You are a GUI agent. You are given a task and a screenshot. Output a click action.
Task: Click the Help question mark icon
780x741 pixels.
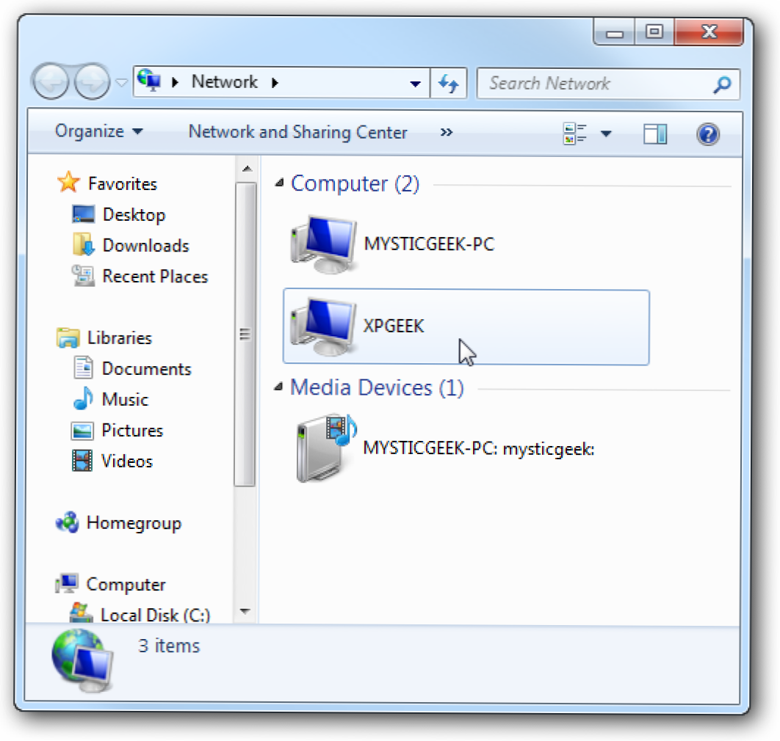click(x=707, y=134)
